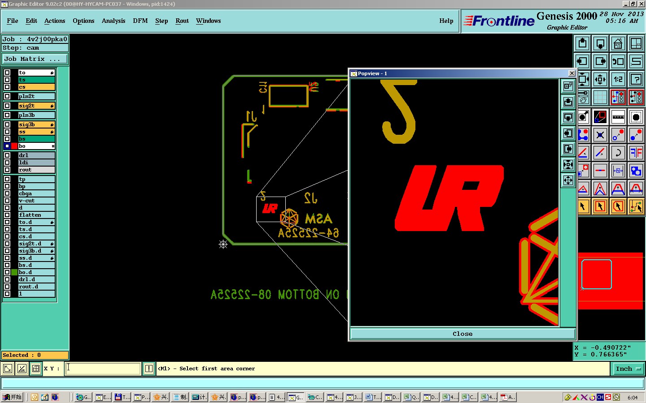Open the Rout menu

click(x=182, y=21)
